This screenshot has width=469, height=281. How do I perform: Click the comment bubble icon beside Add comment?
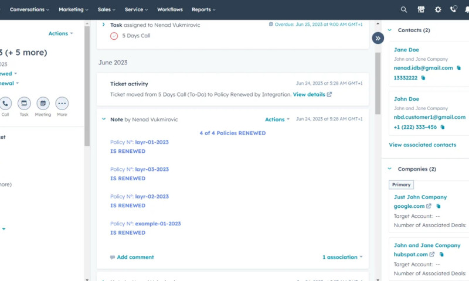click(113, 258)
